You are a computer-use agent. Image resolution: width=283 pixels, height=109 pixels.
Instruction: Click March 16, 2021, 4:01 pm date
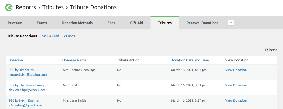189,70
